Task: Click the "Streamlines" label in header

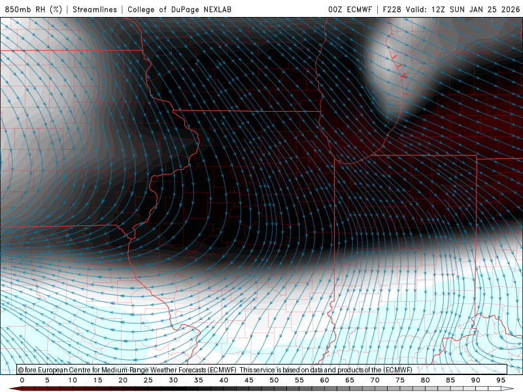Action: click(x=95, y=9)
